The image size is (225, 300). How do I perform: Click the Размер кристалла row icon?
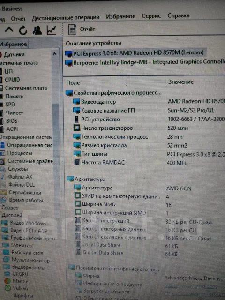[x=77, y=145]
